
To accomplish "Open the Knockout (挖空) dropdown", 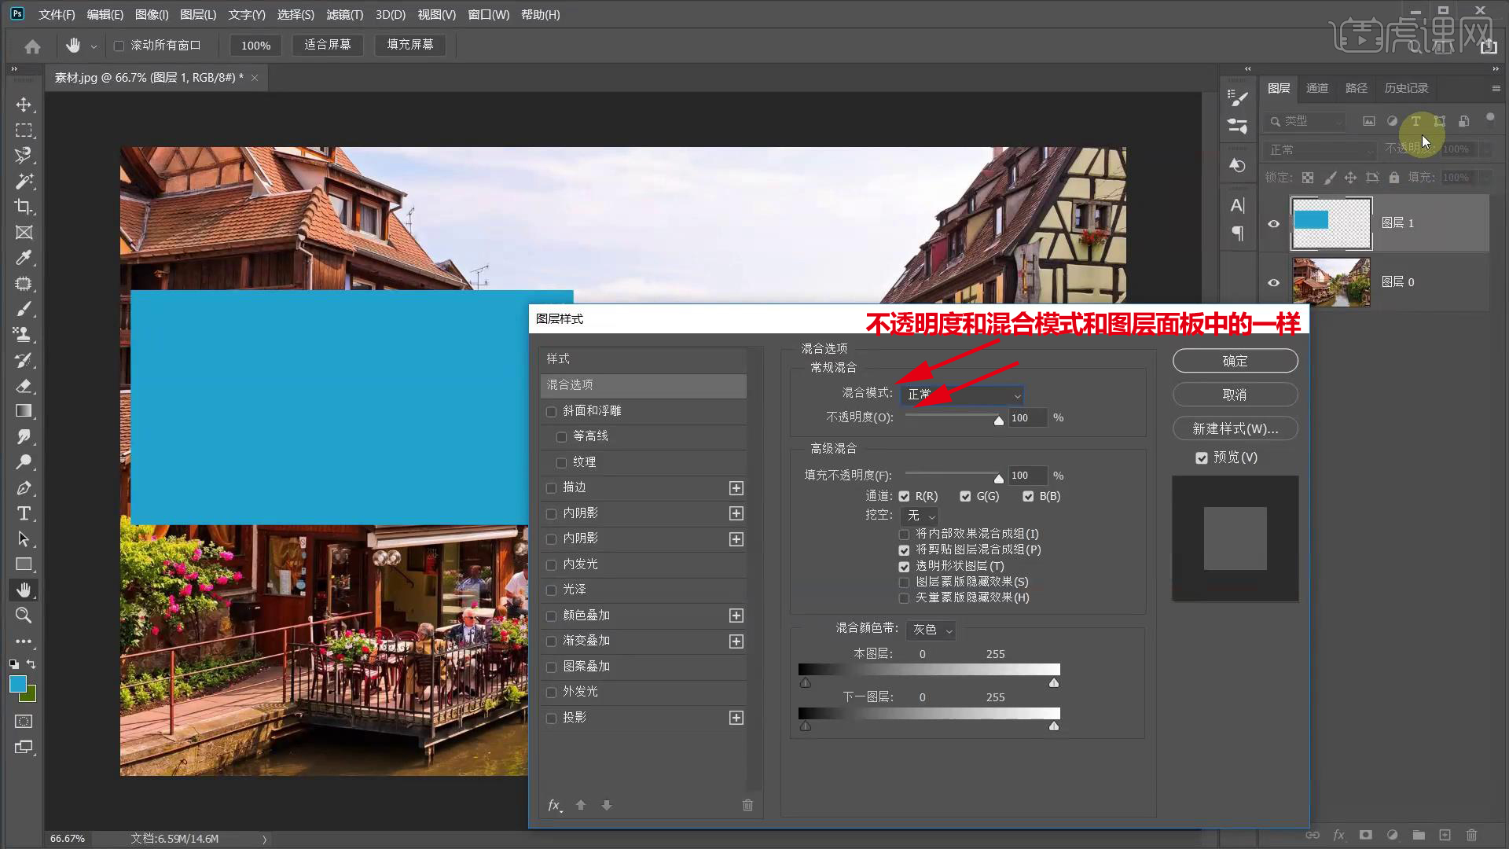I will [x=920, y=516].
